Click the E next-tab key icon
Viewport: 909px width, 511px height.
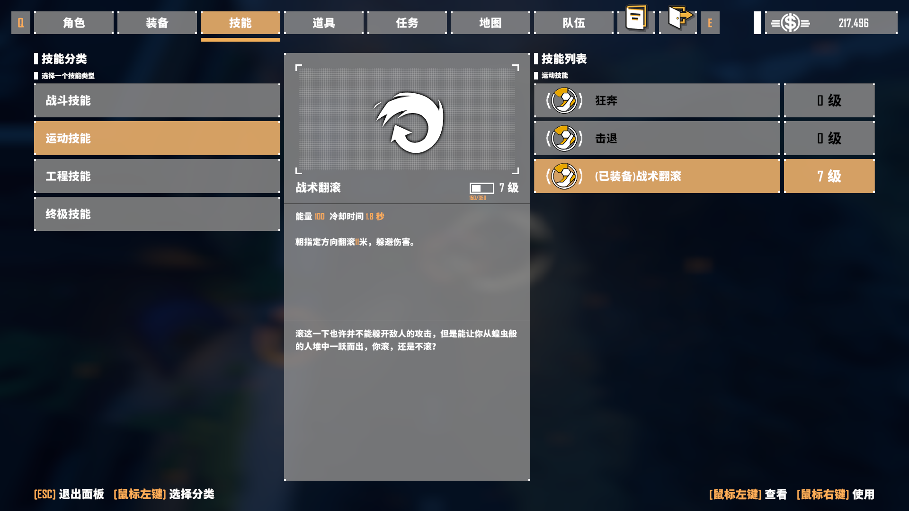point(710,23)
